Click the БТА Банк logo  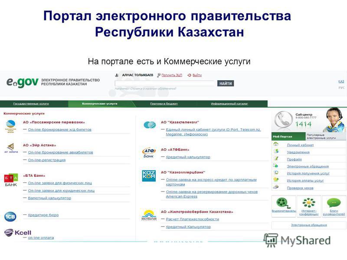coord(11,180)
